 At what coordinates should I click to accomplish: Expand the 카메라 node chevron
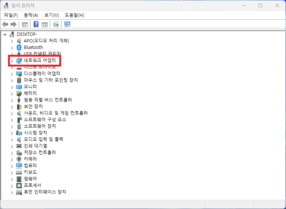[x=12, y=159]
